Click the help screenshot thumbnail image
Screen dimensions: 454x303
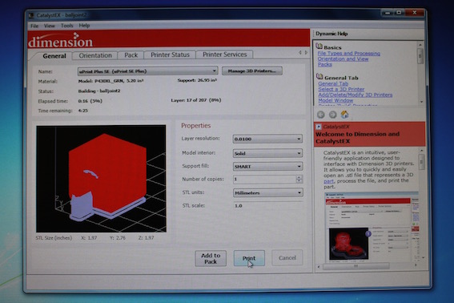[372, 228]
